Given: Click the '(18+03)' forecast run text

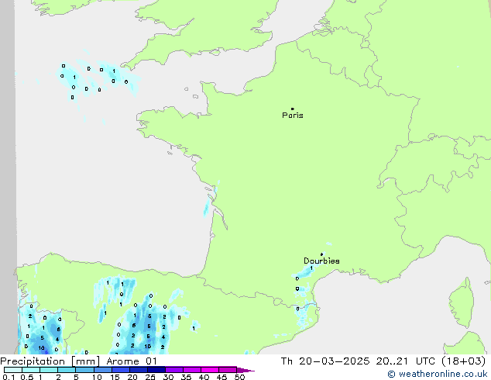Looking at the screenshot, I should (x=464, y=361).
